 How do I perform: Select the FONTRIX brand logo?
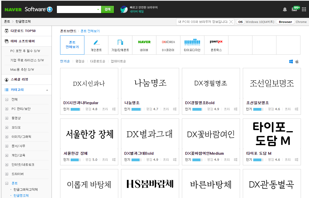point(216,42)
